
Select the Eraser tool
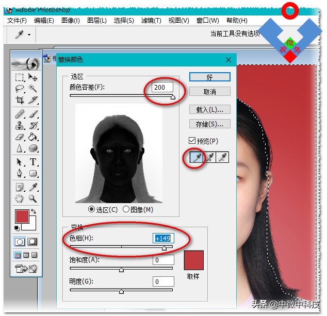20,137
